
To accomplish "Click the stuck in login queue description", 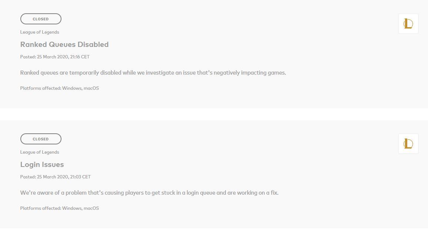I will click(x=149, y=193).
